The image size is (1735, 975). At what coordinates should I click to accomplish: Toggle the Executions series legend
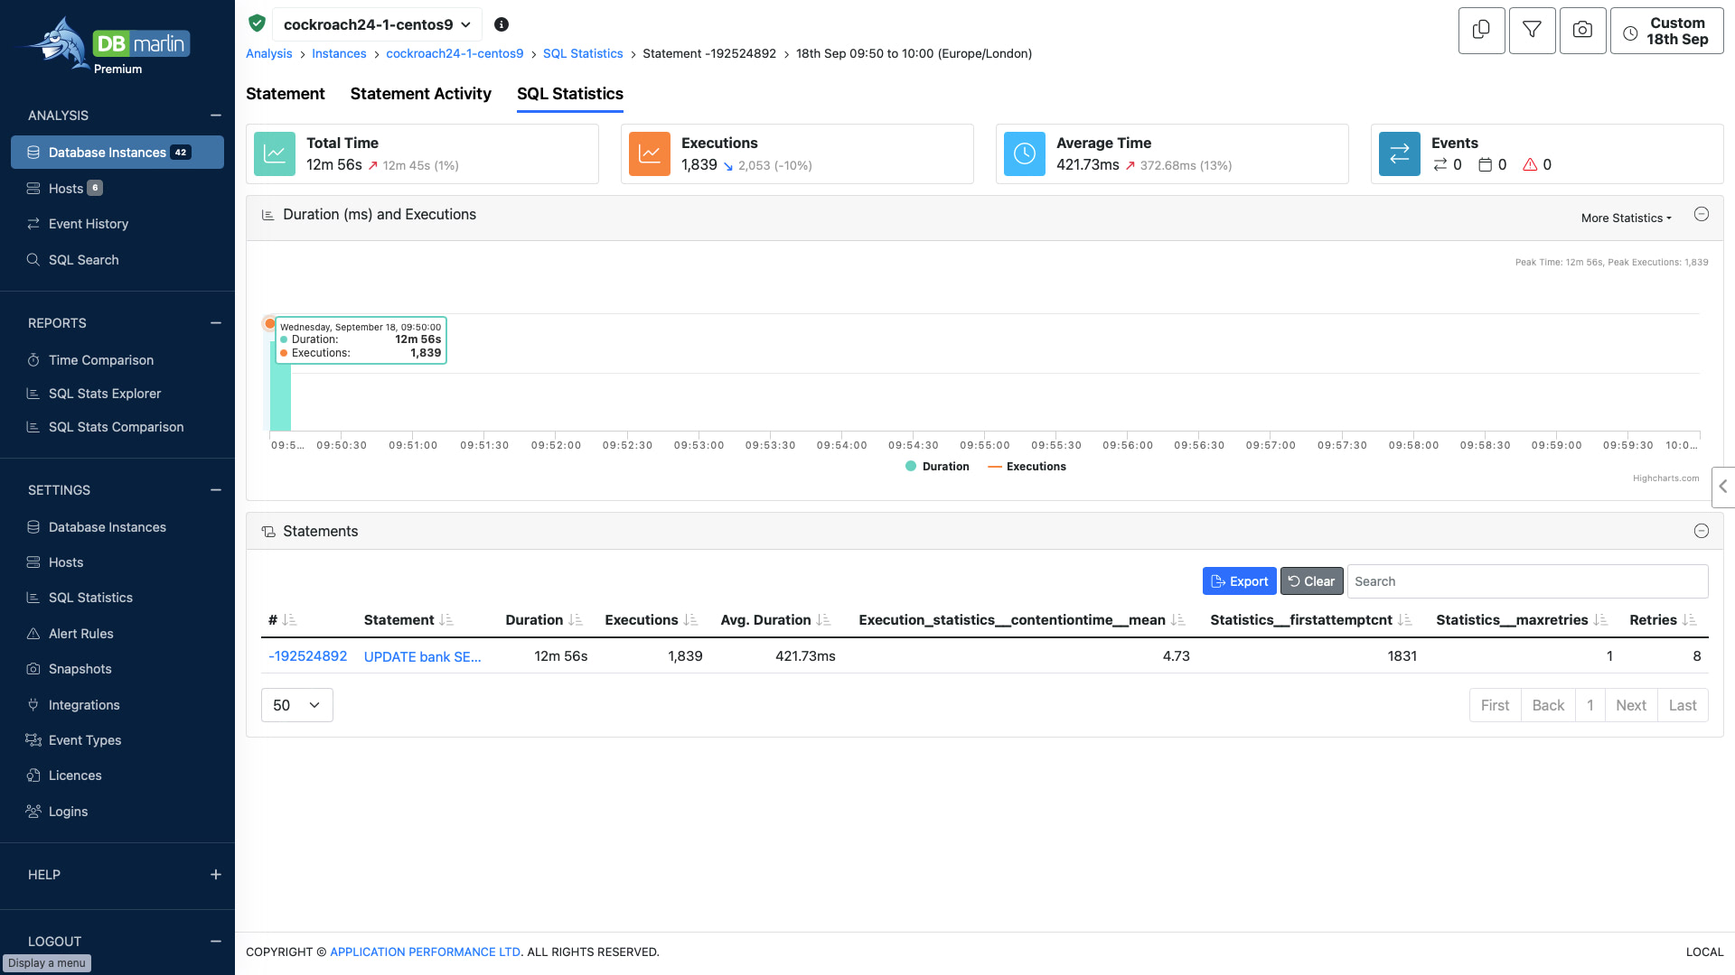coord(1027,467)
